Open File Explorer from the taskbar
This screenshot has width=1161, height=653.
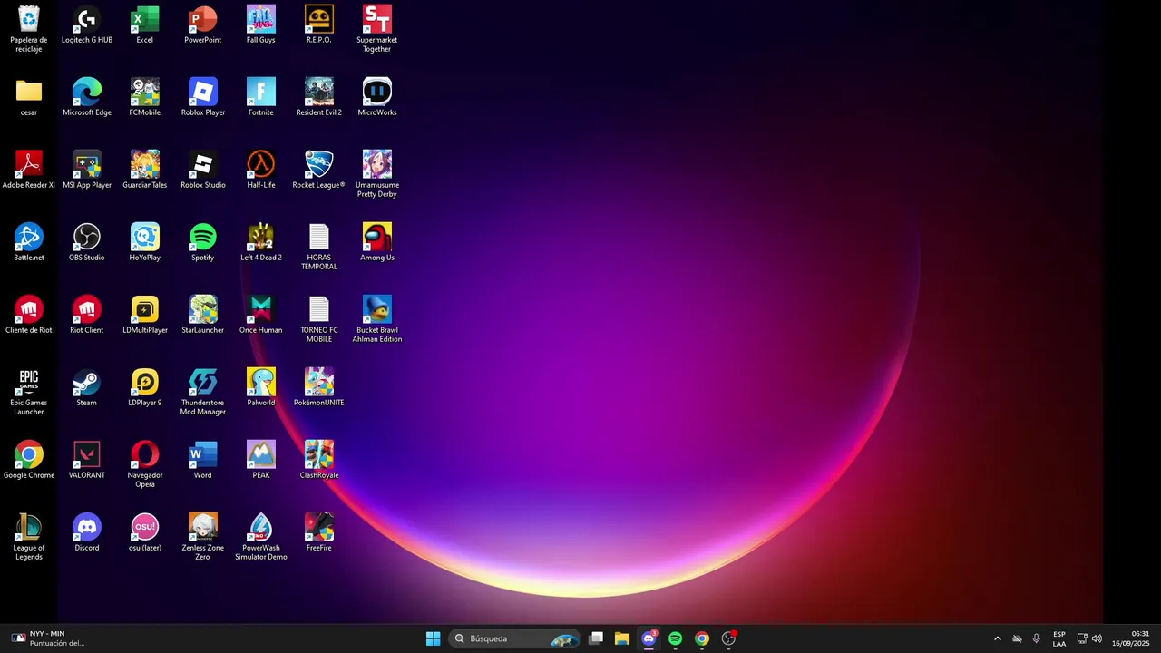click(622, 638)
